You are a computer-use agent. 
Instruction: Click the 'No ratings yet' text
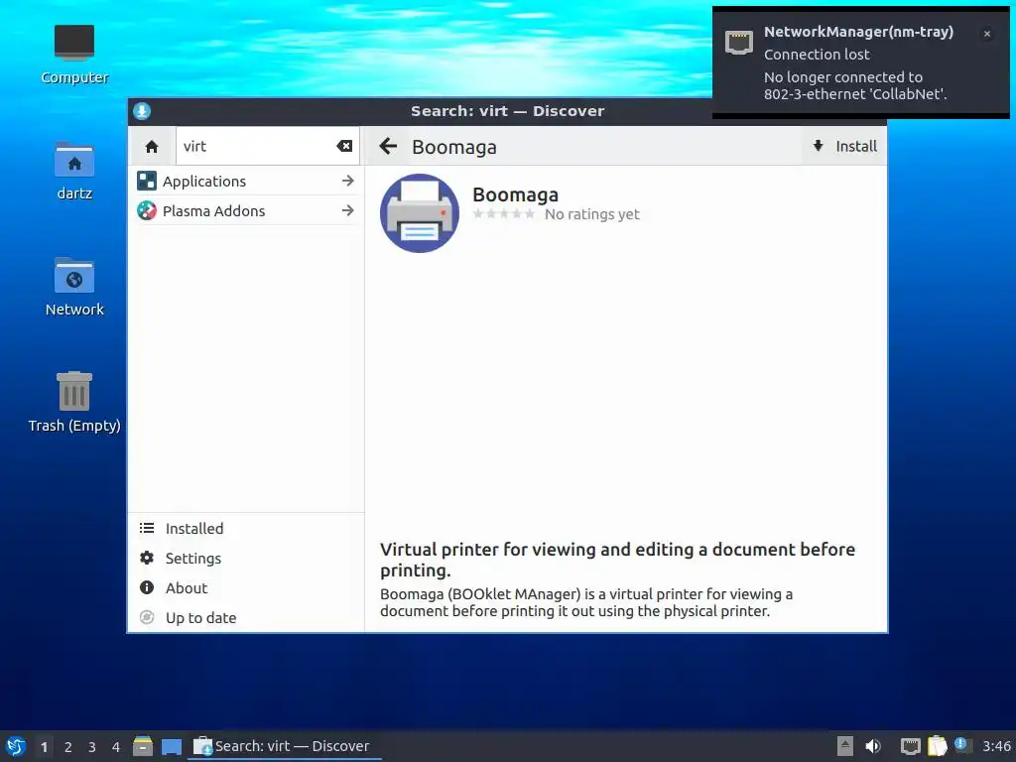coord(591,214)
